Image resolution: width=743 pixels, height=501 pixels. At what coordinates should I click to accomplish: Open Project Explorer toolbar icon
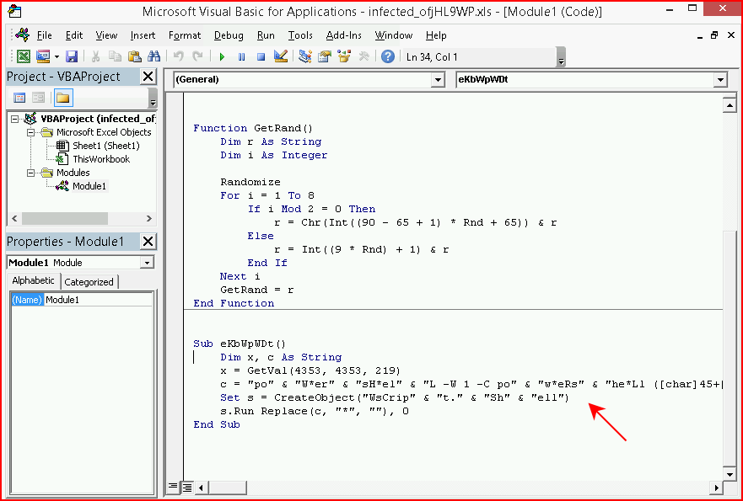[305, 56]
